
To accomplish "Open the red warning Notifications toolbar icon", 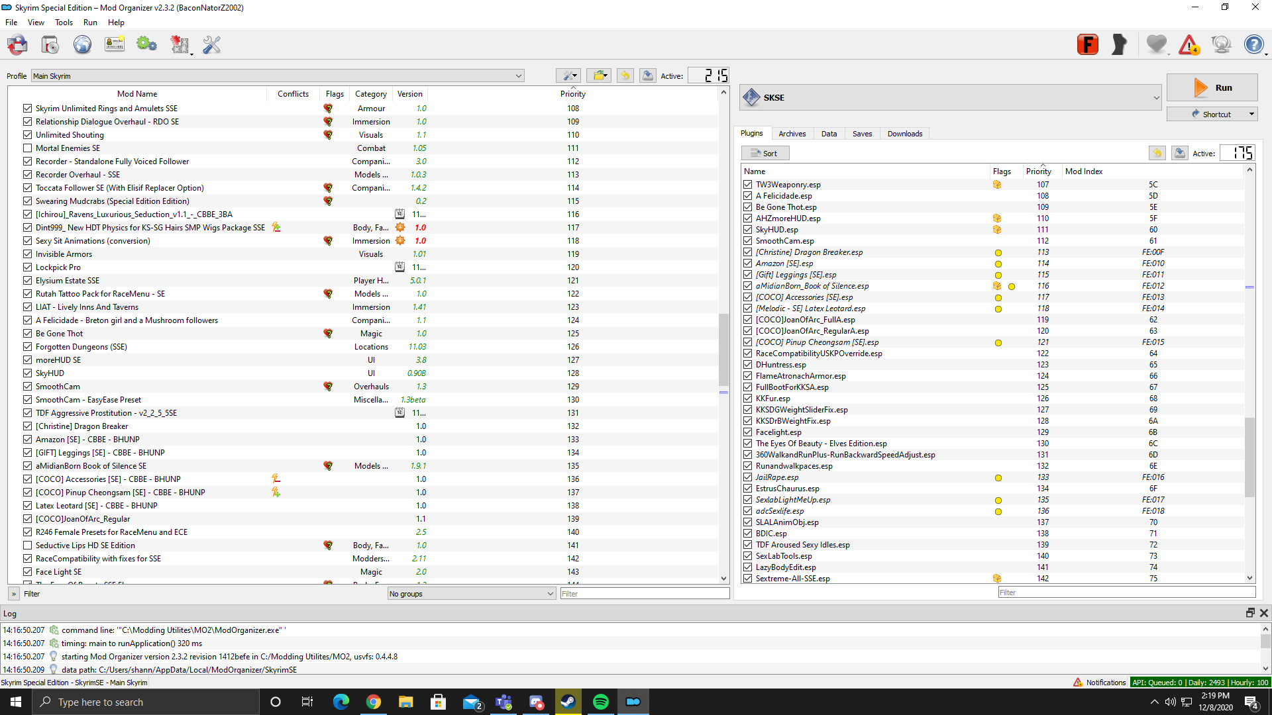I will [1189, 45].
